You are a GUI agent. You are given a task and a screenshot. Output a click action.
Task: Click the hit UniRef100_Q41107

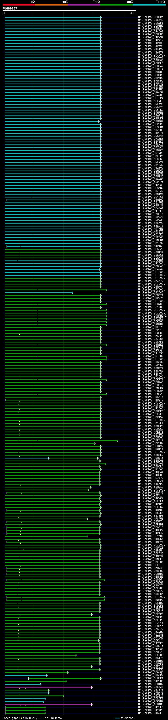tap(151, 49)
